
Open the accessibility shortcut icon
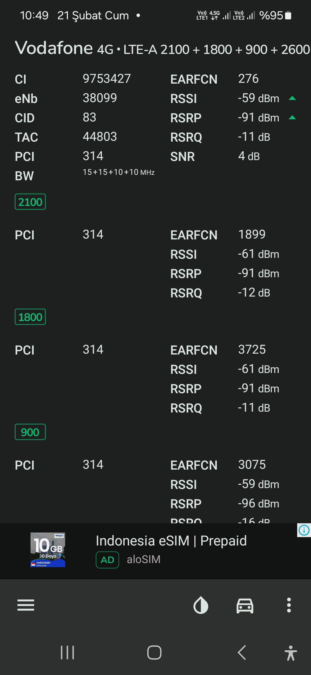click(x=291, y=653)
